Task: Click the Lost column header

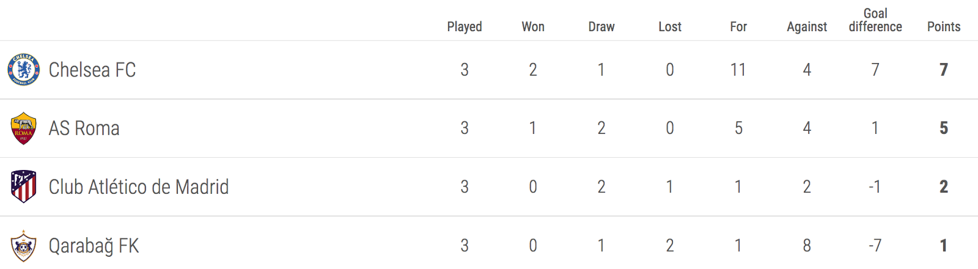Action: (x=670, y=26)
